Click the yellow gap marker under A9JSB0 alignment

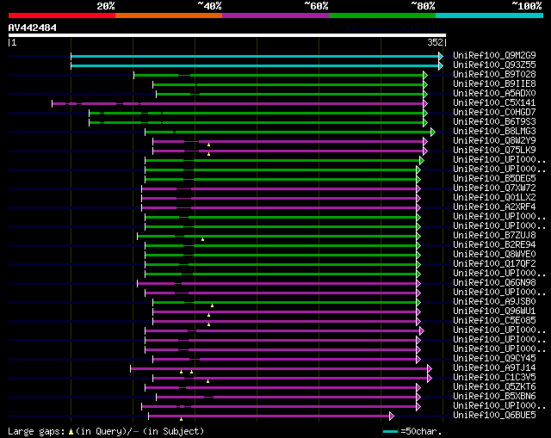pos(213,305)
